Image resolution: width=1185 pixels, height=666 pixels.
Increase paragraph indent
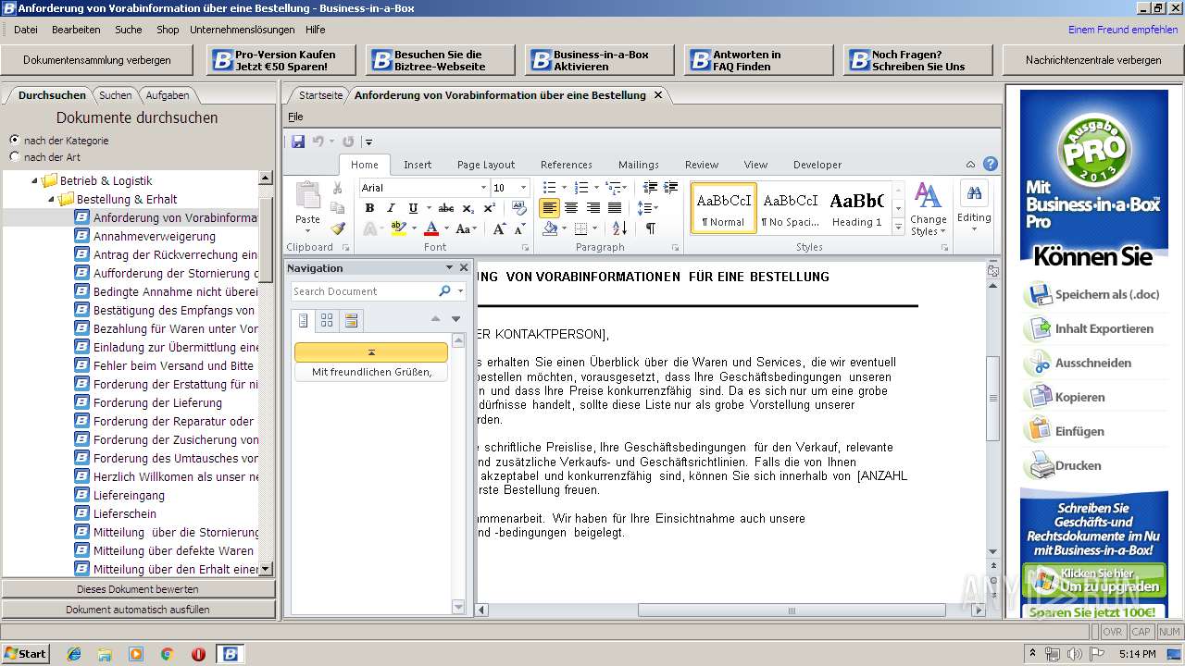[x=670, y=188]
